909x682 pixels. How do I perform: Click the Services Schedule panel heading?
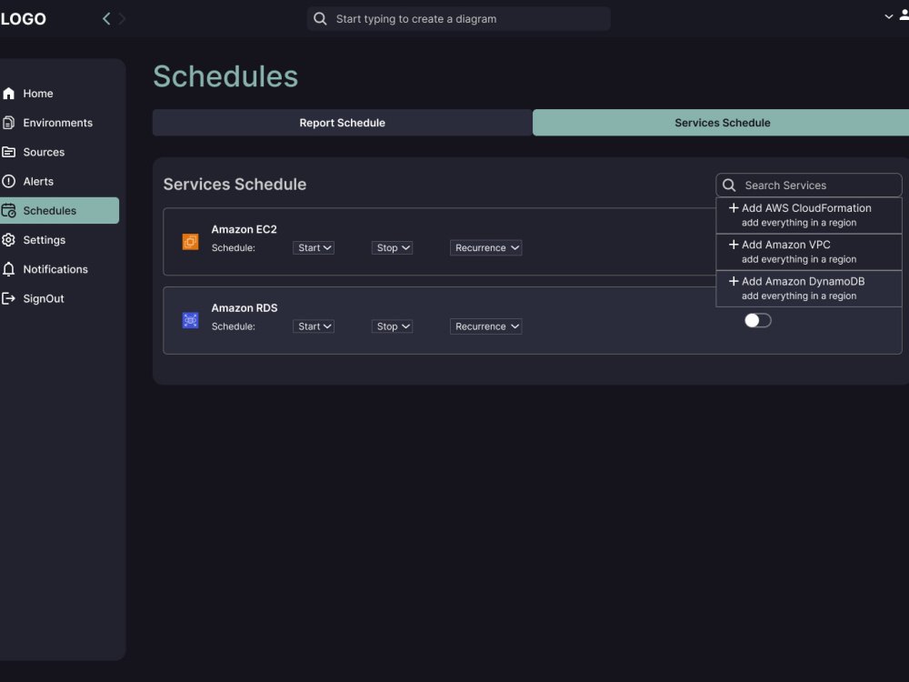(235, 184)
